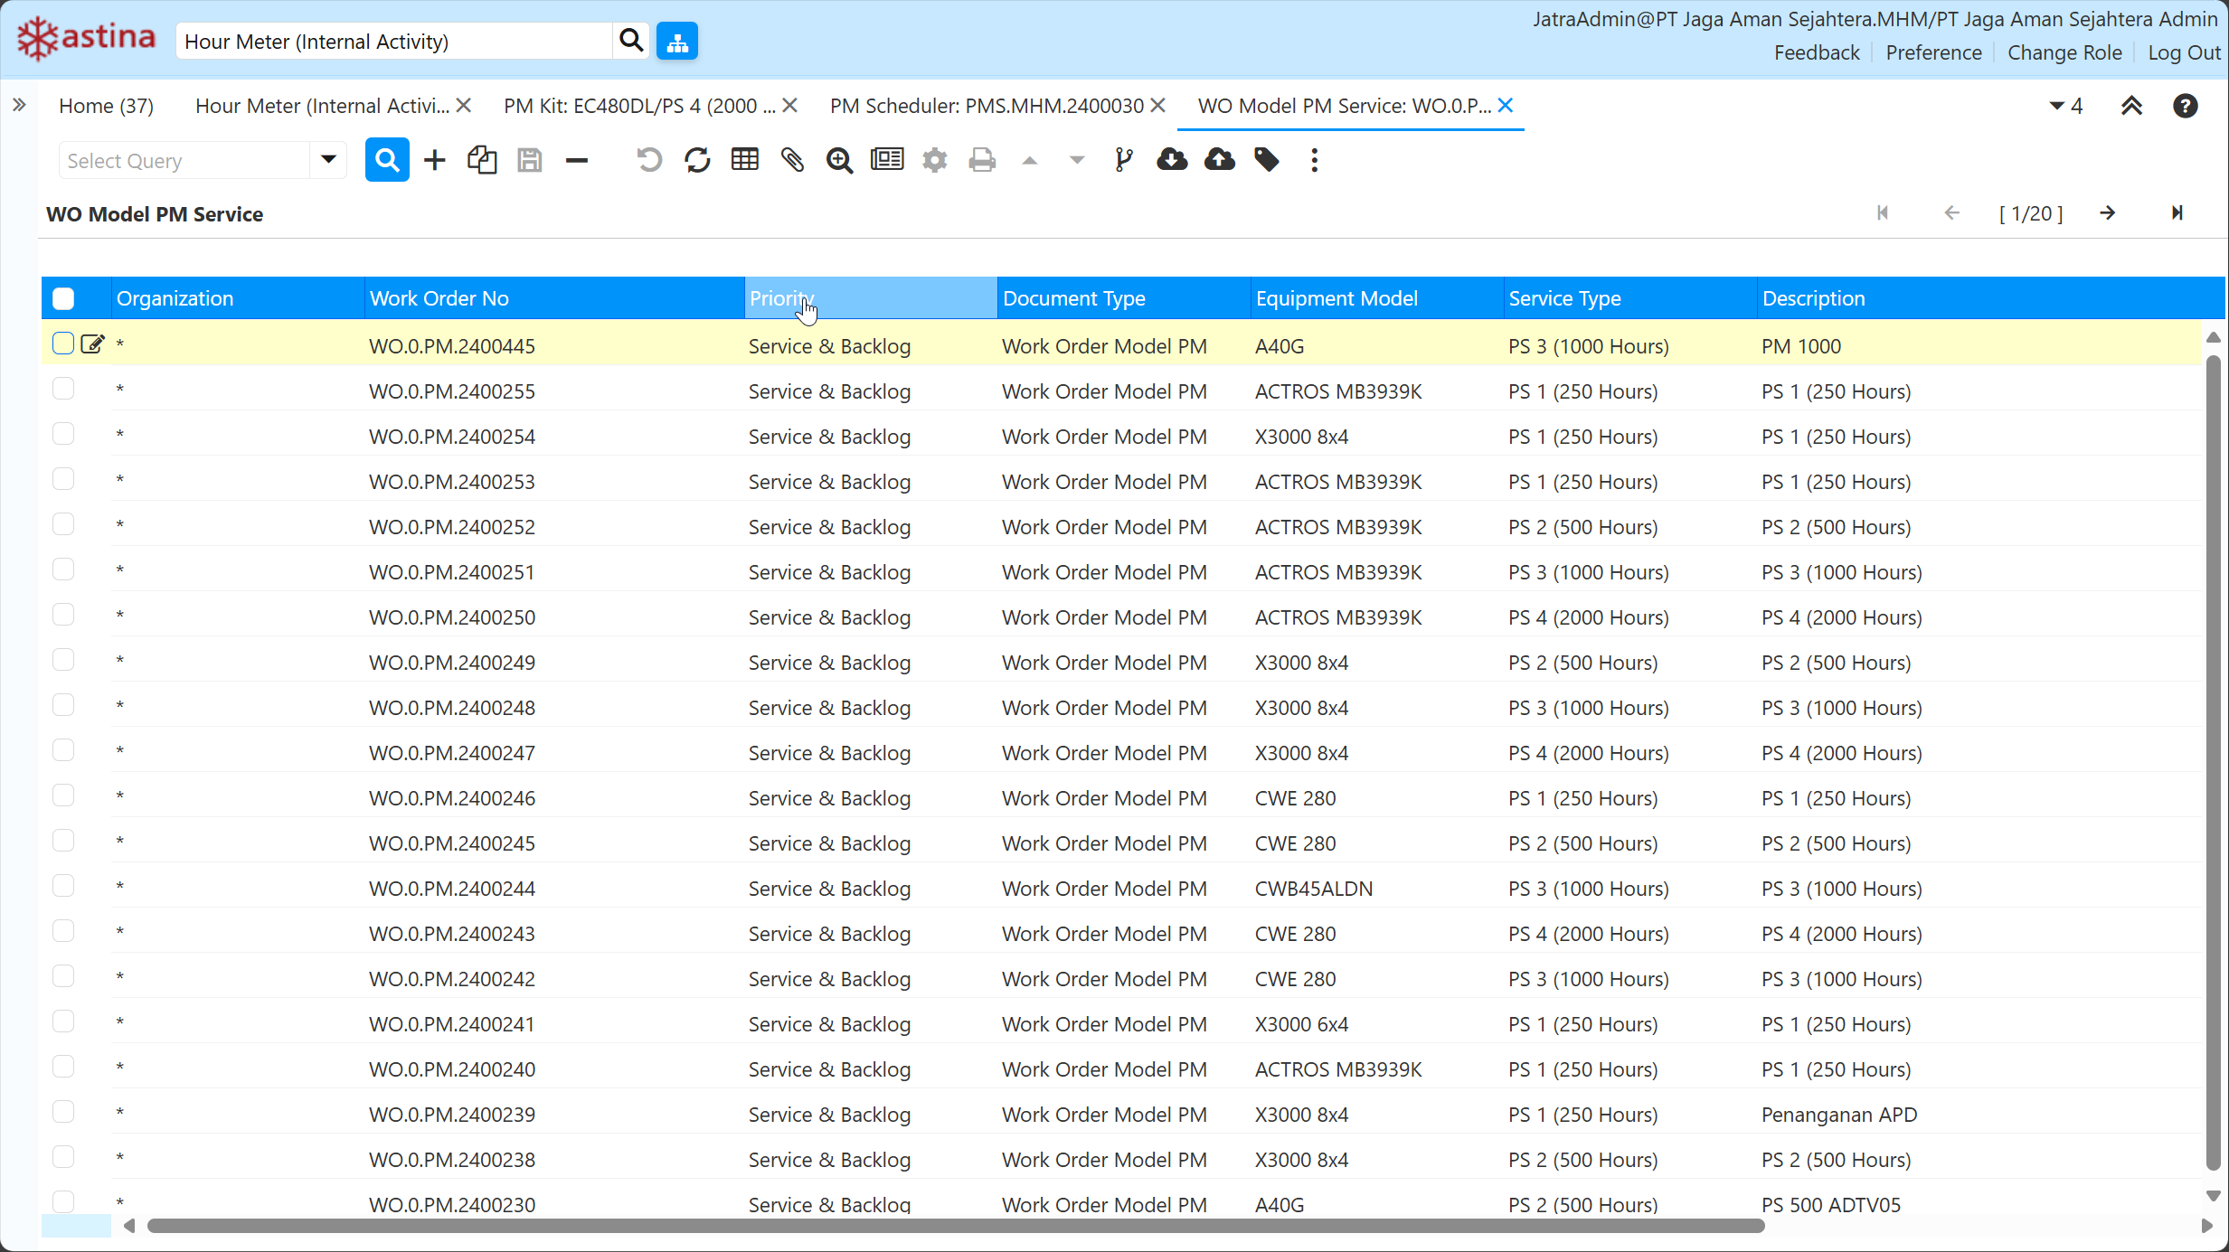This screenshot has width=2229, height=1252.
Task: Expand the open tabs count dropdown
Action: [2065, 106]
